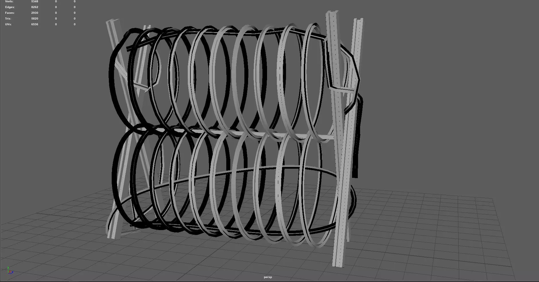Click the Tris count value 5820
This screenshot has height=282, width=539.
tap(34, 18)
